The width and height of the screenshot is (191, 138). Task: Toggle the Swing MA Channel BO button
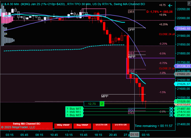(26, 124)
